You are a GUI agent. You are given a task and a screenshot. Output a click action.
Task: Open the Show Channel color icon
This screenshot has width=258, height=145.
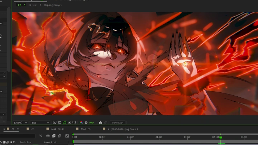[x=81, y=122]
